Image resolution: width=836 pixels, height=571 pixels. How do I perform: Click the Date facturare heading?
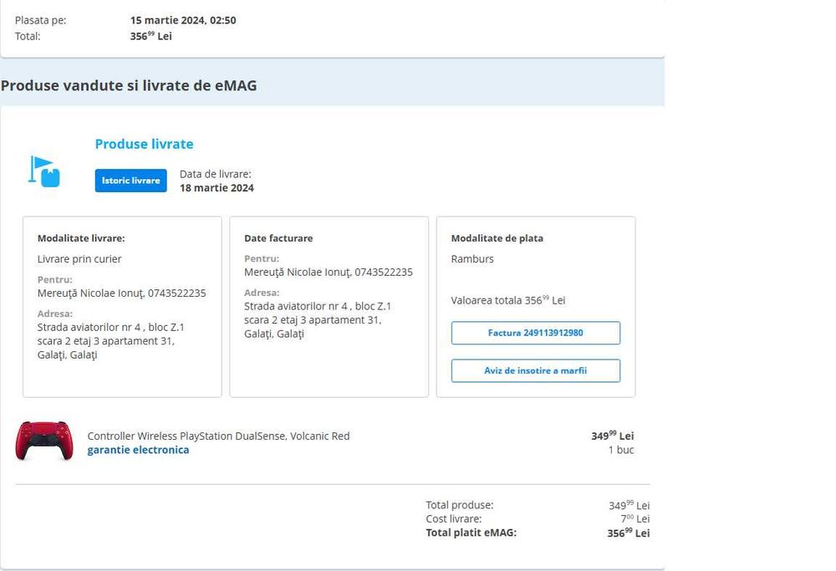click(278, 238)
